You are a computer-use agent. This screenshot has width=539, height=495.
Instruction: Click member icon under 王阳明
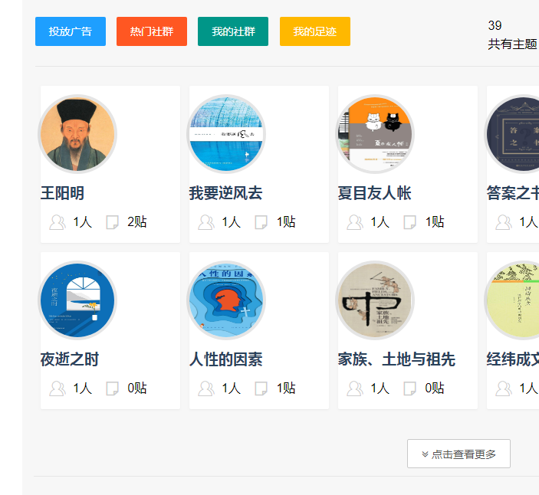pos(58,222)
